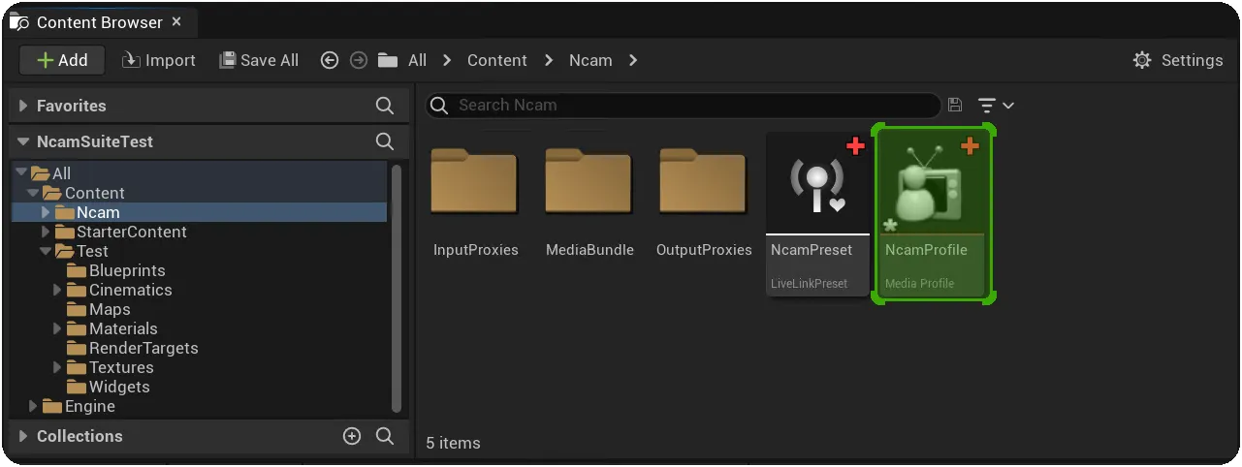Screen dimensions: 1242x467
Task: Search in the NcamSuiteTest section
Action: click(385, 141)
